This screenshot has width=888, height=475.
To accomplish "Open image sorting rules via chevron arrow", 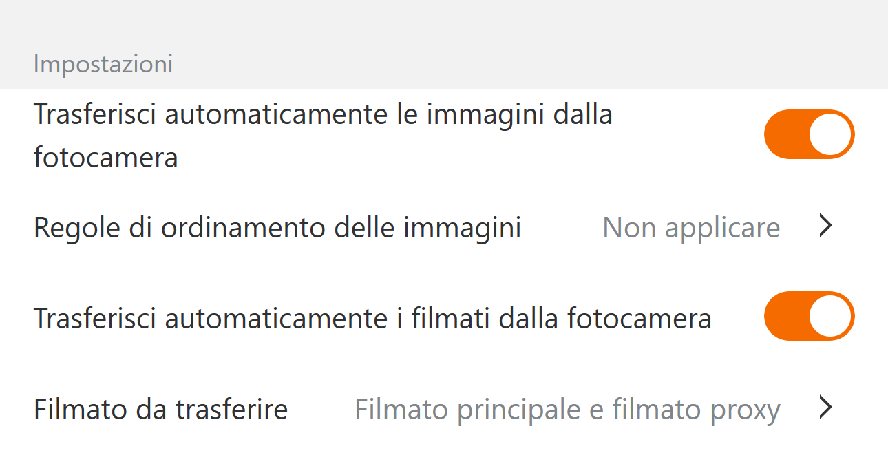I will [826, 226].
